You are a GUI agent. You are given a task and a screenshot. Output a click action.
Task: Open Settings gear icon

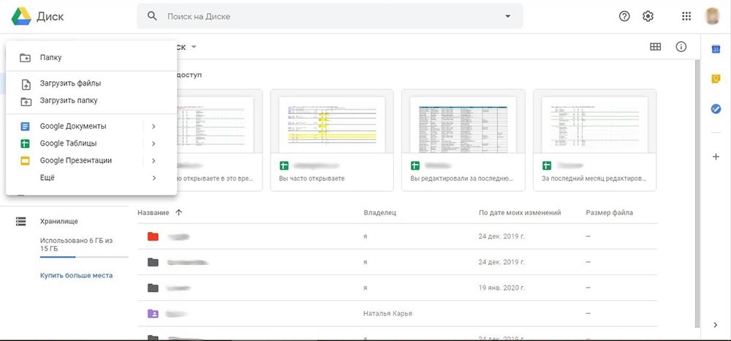coord(648,16)
